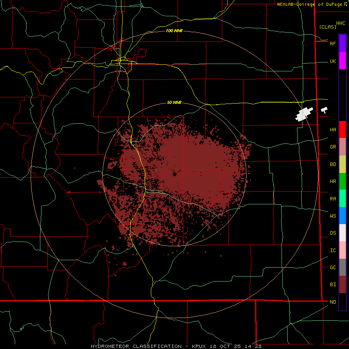Click the 50 NMI range ring label
The image size is (349, 349).
pyautogui.click(x=174, y=102)
